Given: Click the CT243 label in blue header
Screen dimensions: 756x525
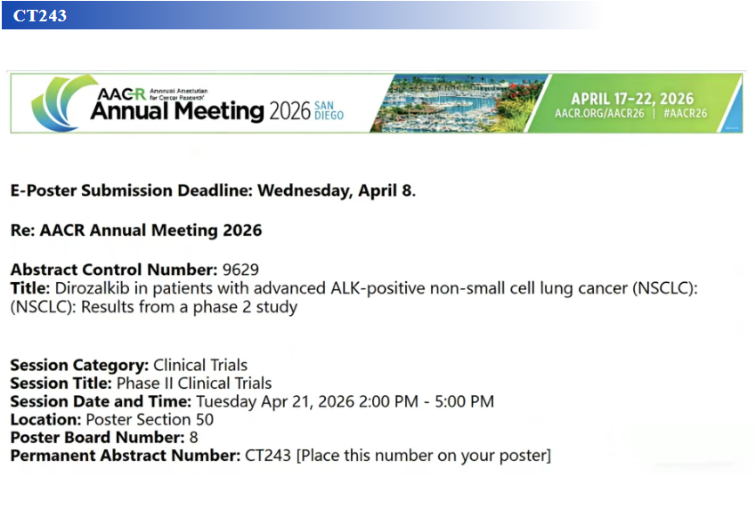Looking at the screenshot, I should 40,15.
